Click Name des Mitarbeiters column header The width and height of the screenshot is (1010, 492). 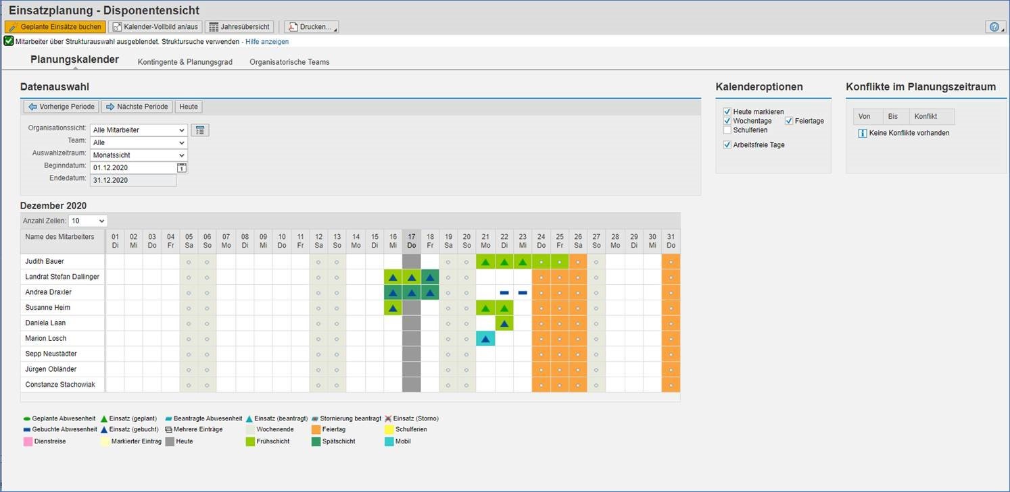coord(63,241)
